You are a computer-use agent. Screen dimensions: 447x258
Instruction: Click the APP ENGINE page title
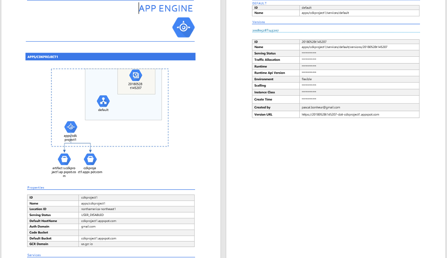coord(166,8)
